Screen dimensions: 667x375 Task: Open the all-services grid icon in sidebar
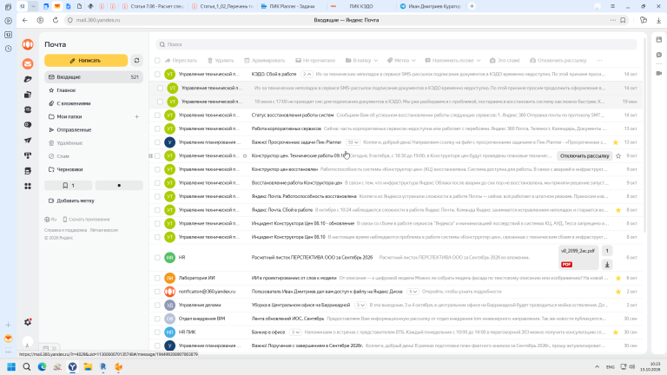point(28,187)
